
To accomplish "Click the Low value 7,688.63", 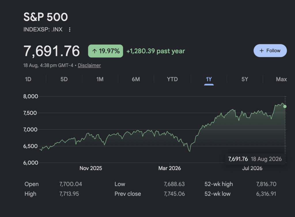I will 174,184.
